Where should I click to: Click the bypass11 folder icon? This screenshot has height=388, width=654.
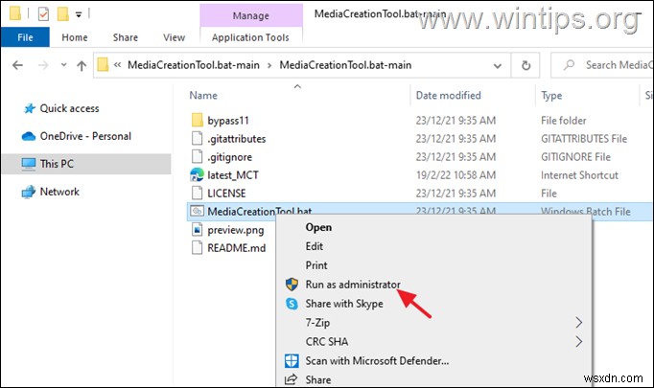[197, 120]
